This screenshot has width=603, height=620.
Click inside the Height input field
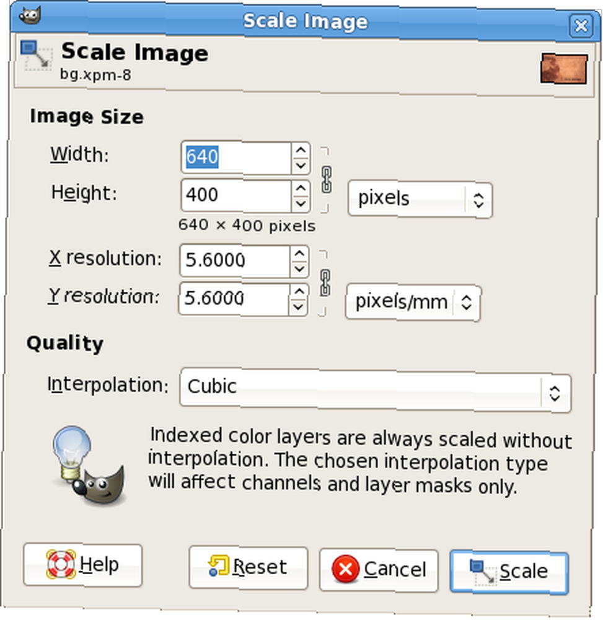pos(236,196)
